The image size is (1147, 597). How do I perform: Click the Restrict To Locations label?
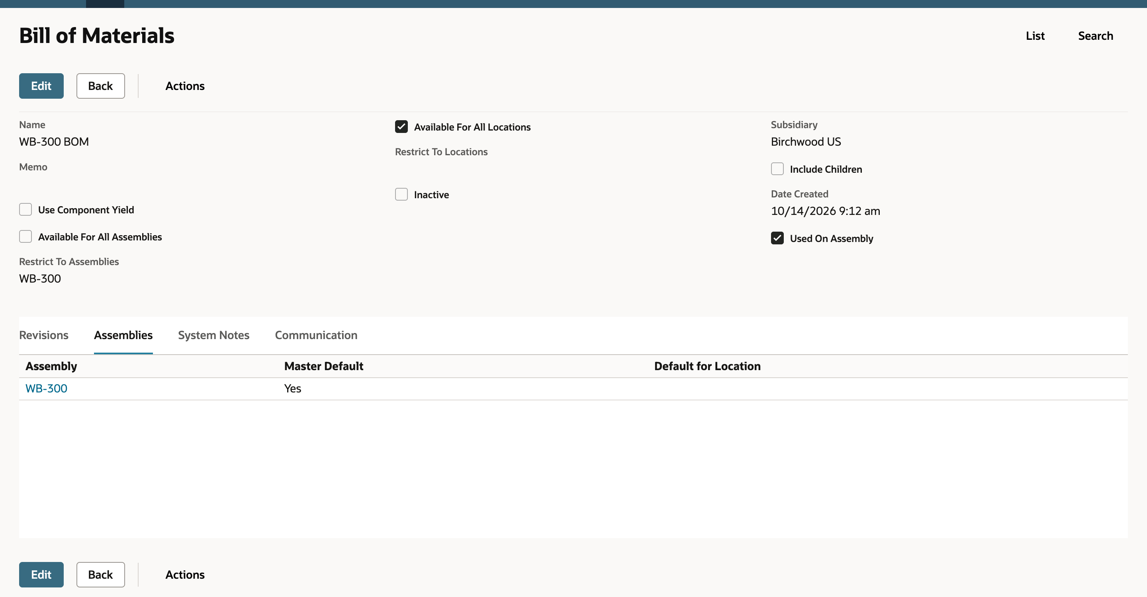click(441, 152)
